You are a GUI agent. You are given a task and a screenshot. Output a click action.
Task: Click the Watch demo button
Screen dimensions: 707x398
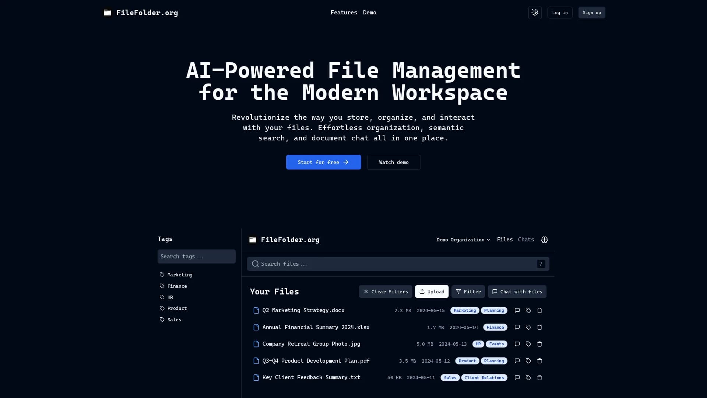pos(394,162)
